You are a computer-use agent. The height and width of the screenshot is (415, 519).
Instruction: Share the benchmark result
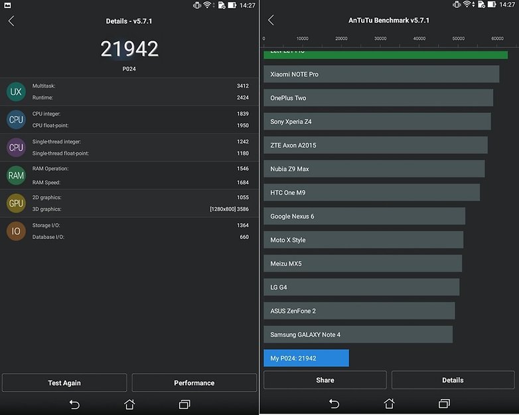pos(325,380)
